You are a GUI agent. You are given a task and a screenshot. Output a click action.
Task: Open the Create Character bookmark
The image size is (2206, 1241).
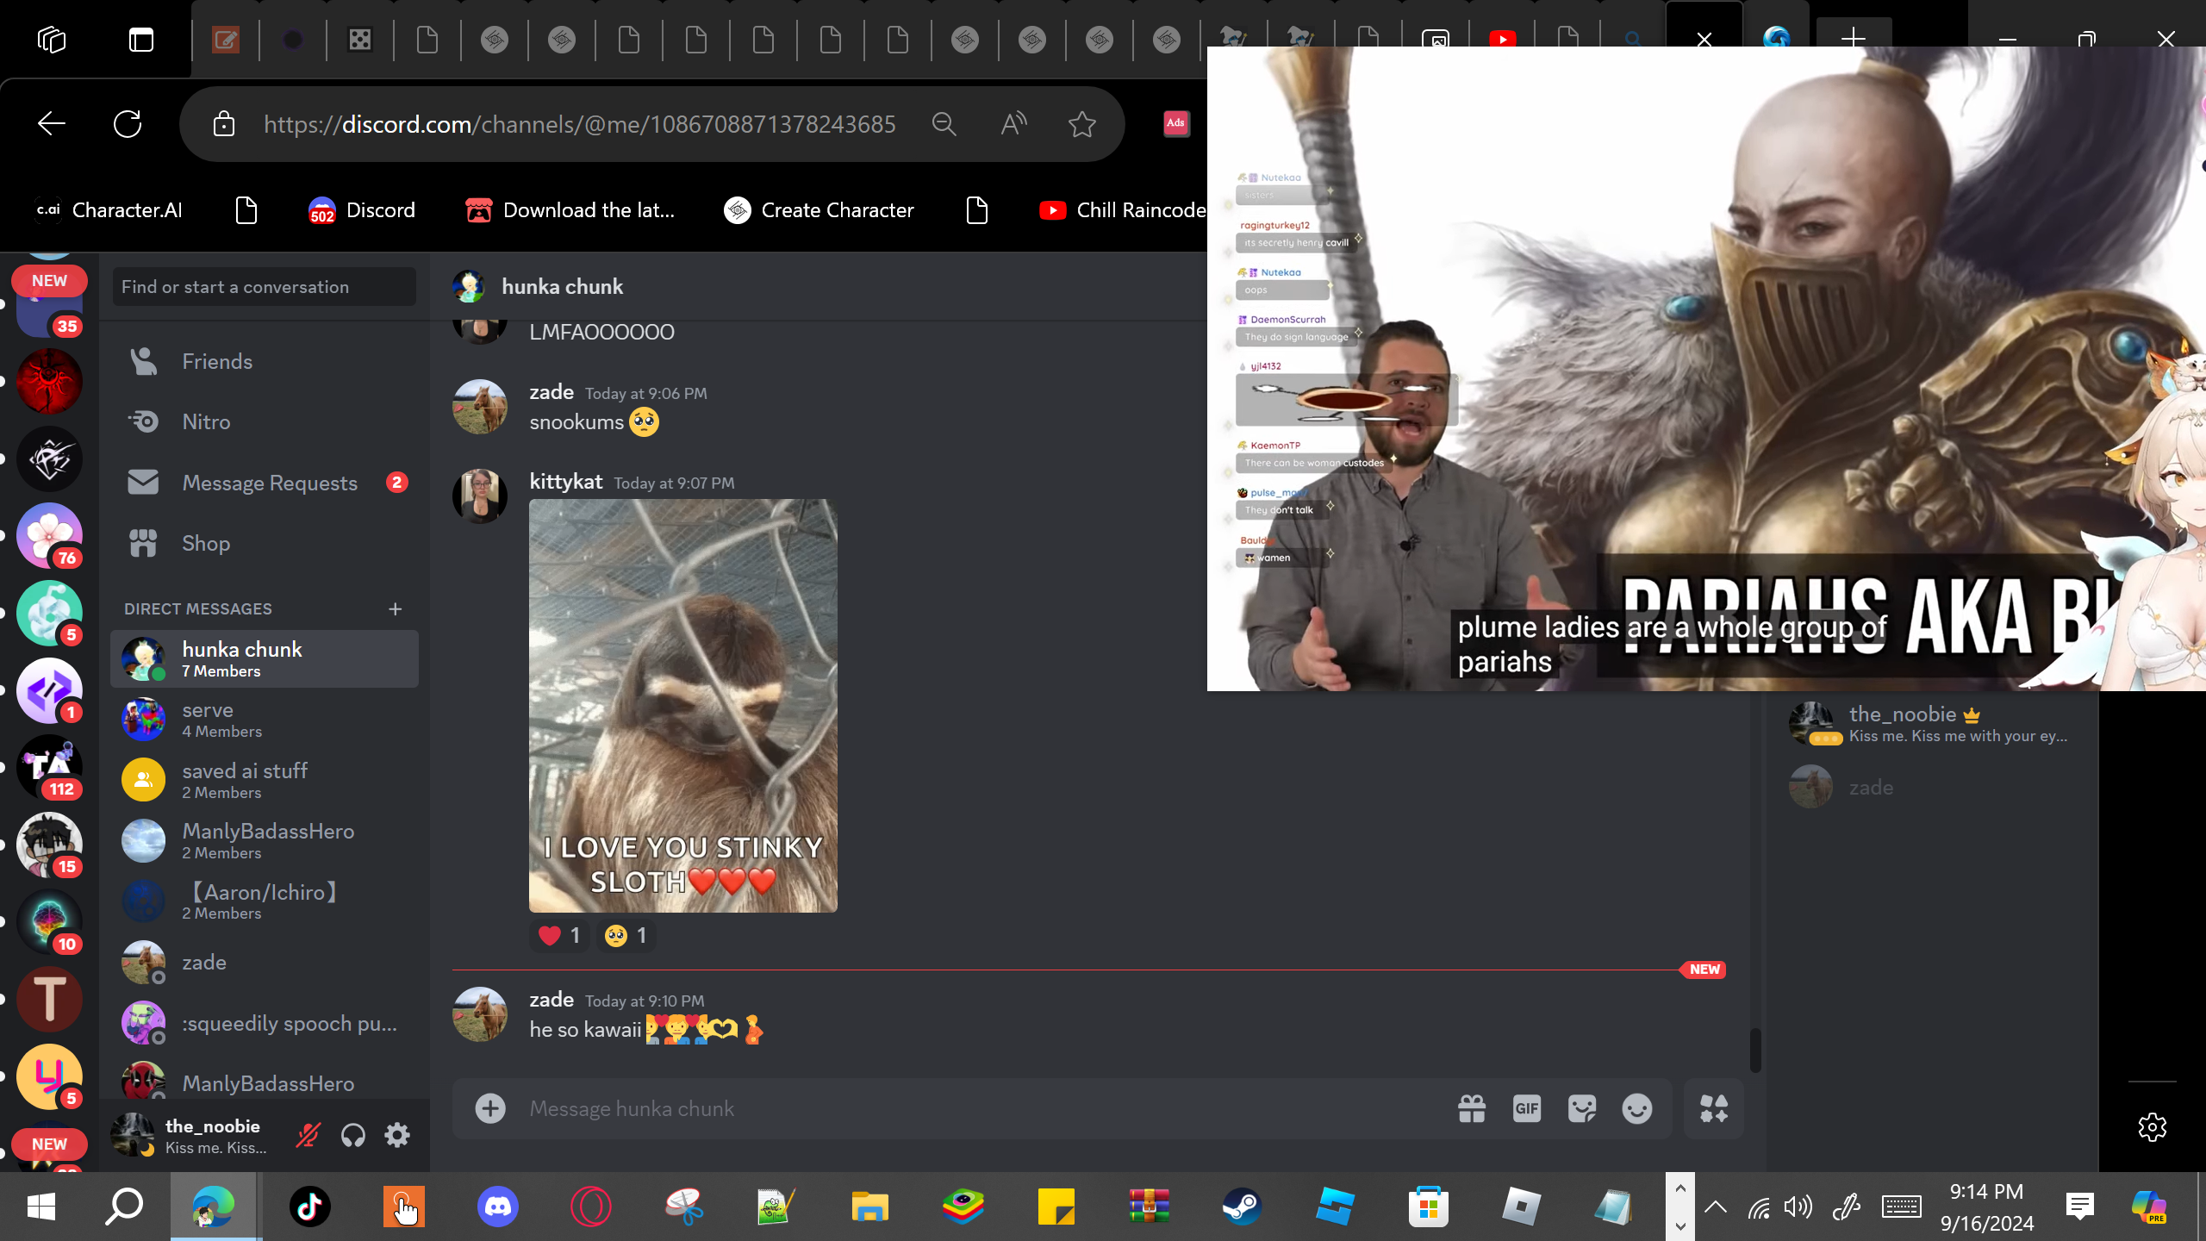click(819, 210)
